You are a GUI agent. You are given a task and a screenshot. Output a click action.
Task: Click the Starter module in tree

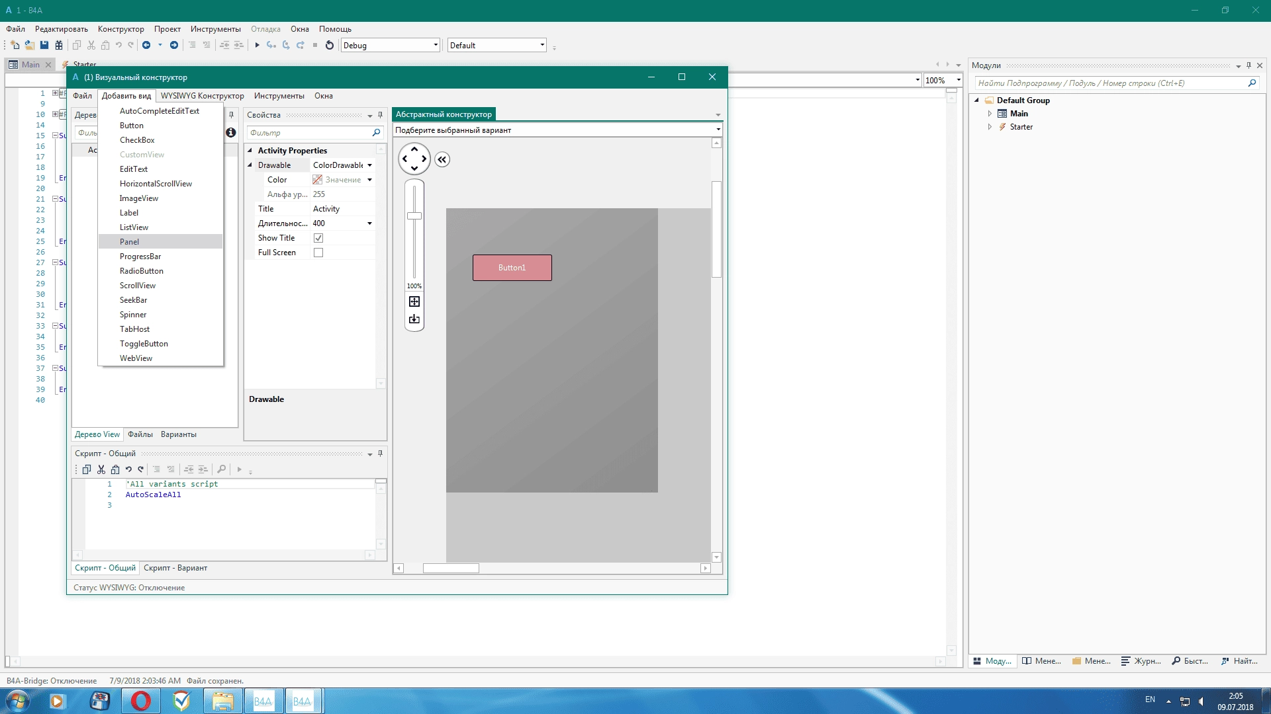(x=1021, y=127)
